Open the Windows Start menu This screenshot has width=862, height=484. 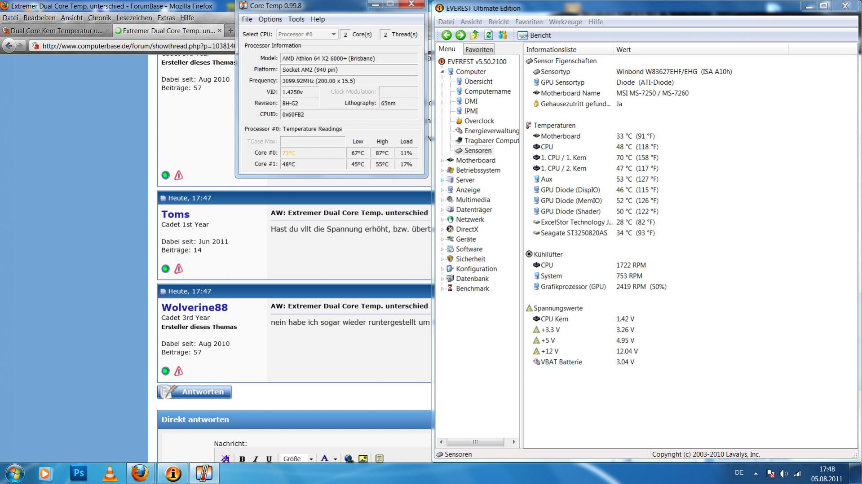pyautogui.click(x=14, y=473)
